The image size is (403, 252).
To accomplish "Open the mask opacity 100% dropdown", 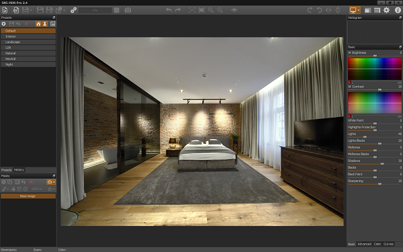I will pyautogui.click(x=36, y=189).
